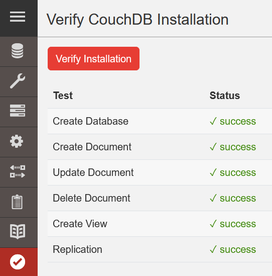This screenshot has width=272, height=276.
Task: Select the Create View test row
Action: tap(160, 224)
